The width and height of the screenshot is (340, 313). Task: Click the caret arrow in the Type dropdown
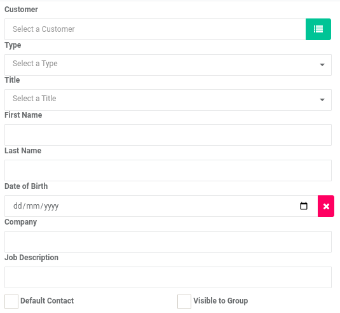[322, 65]
